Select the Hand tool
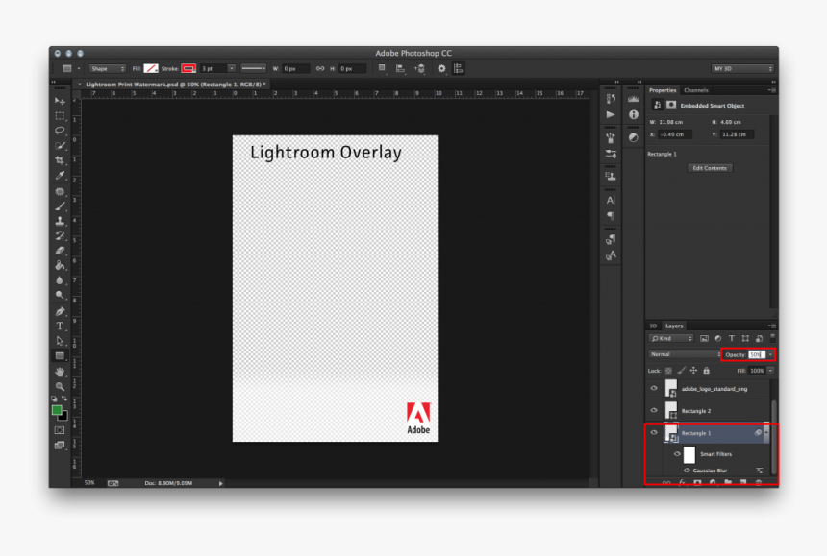Image resolution: width=827 pixels, height=556 pixels. [60, 372]
